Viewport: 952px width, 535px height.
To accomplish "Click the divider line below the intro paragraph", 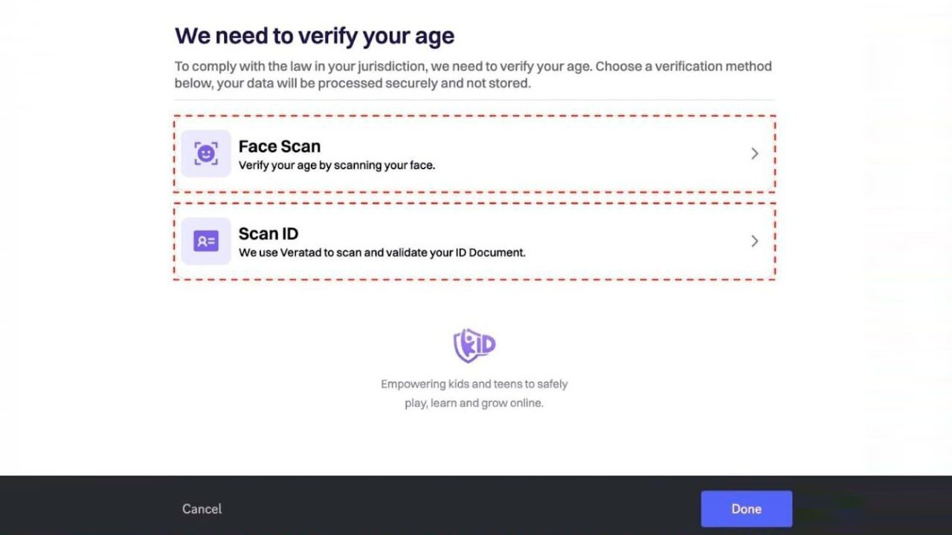I will click(475, 100).
